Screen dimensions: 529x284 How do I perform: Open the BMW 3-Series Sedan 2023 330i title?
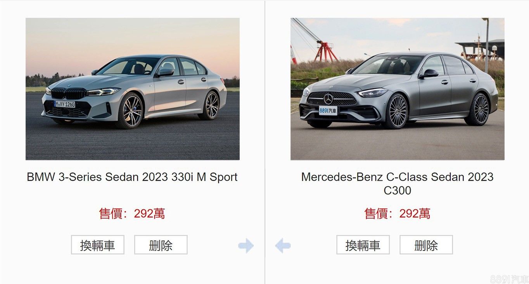click(x=132, y=177)
